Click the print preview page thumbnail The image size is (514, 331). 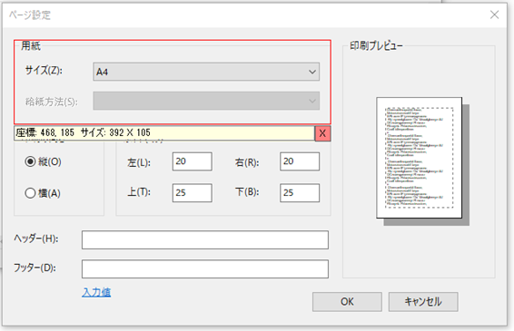(x=420, y=158)
